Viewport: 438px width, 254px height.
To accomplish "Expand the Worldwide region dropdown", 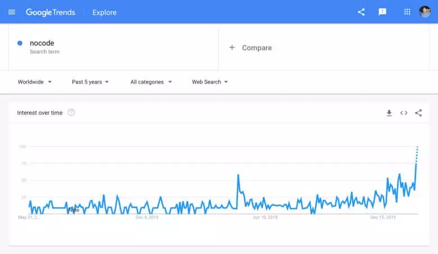I will 35,82.
